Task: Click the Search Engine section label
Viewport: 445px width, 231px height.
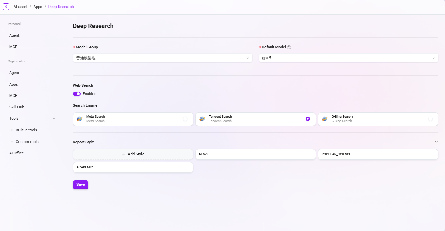Action: [x=85, y=105]
